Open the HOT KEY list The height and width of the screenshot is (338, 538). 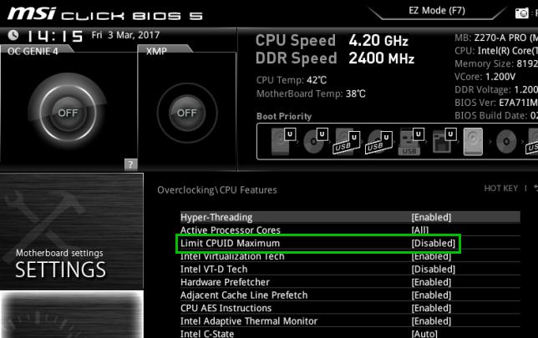501,189
